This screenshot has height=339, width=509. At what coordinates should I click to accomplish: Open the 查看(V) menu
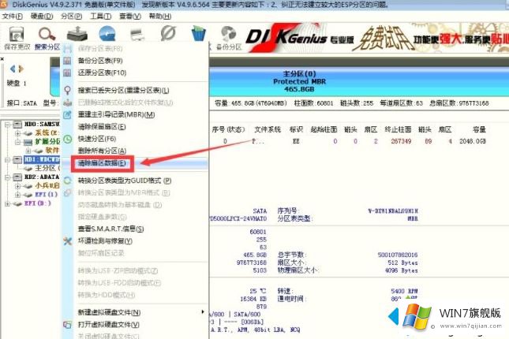pyautogui.click(x=130, y=17)
